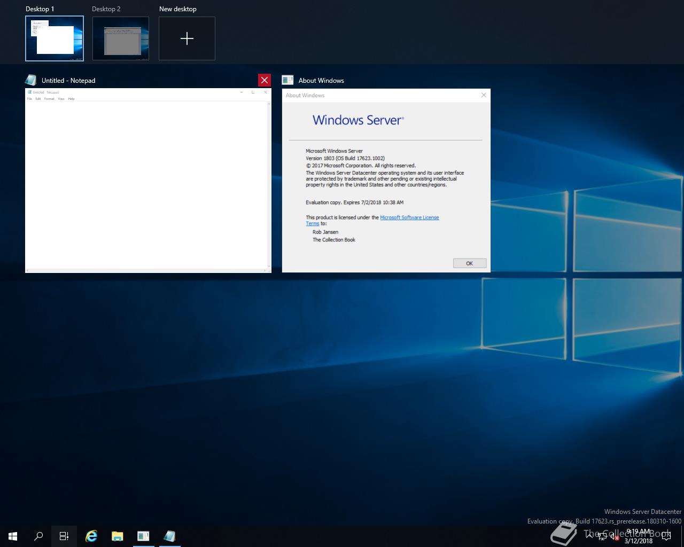Open Notepad View menu in preview
This screenshot has width=684, height=547.
[x=61, y=99]
